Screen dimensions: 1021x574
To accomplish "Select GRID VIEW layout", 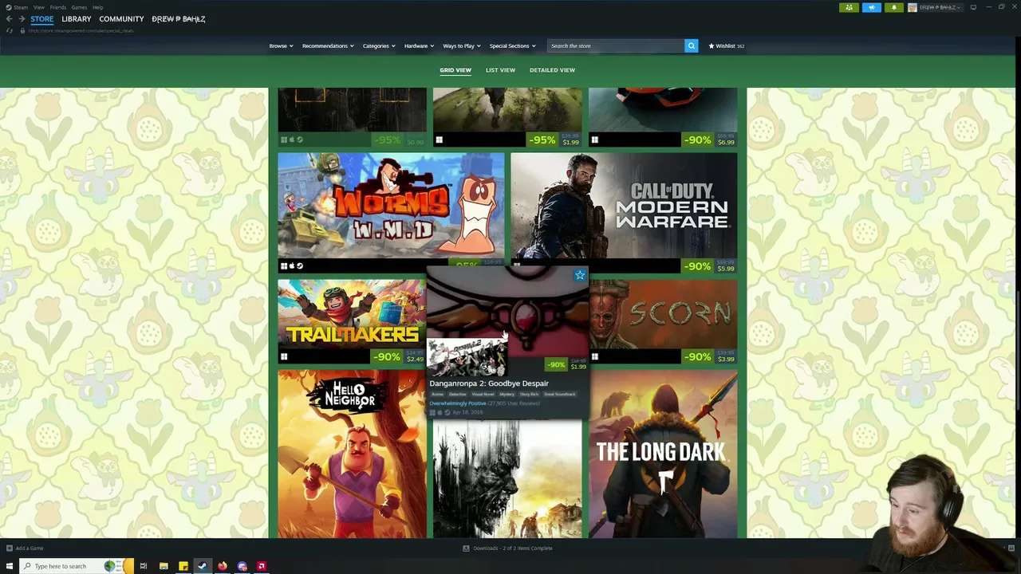I will coord(455,70).
